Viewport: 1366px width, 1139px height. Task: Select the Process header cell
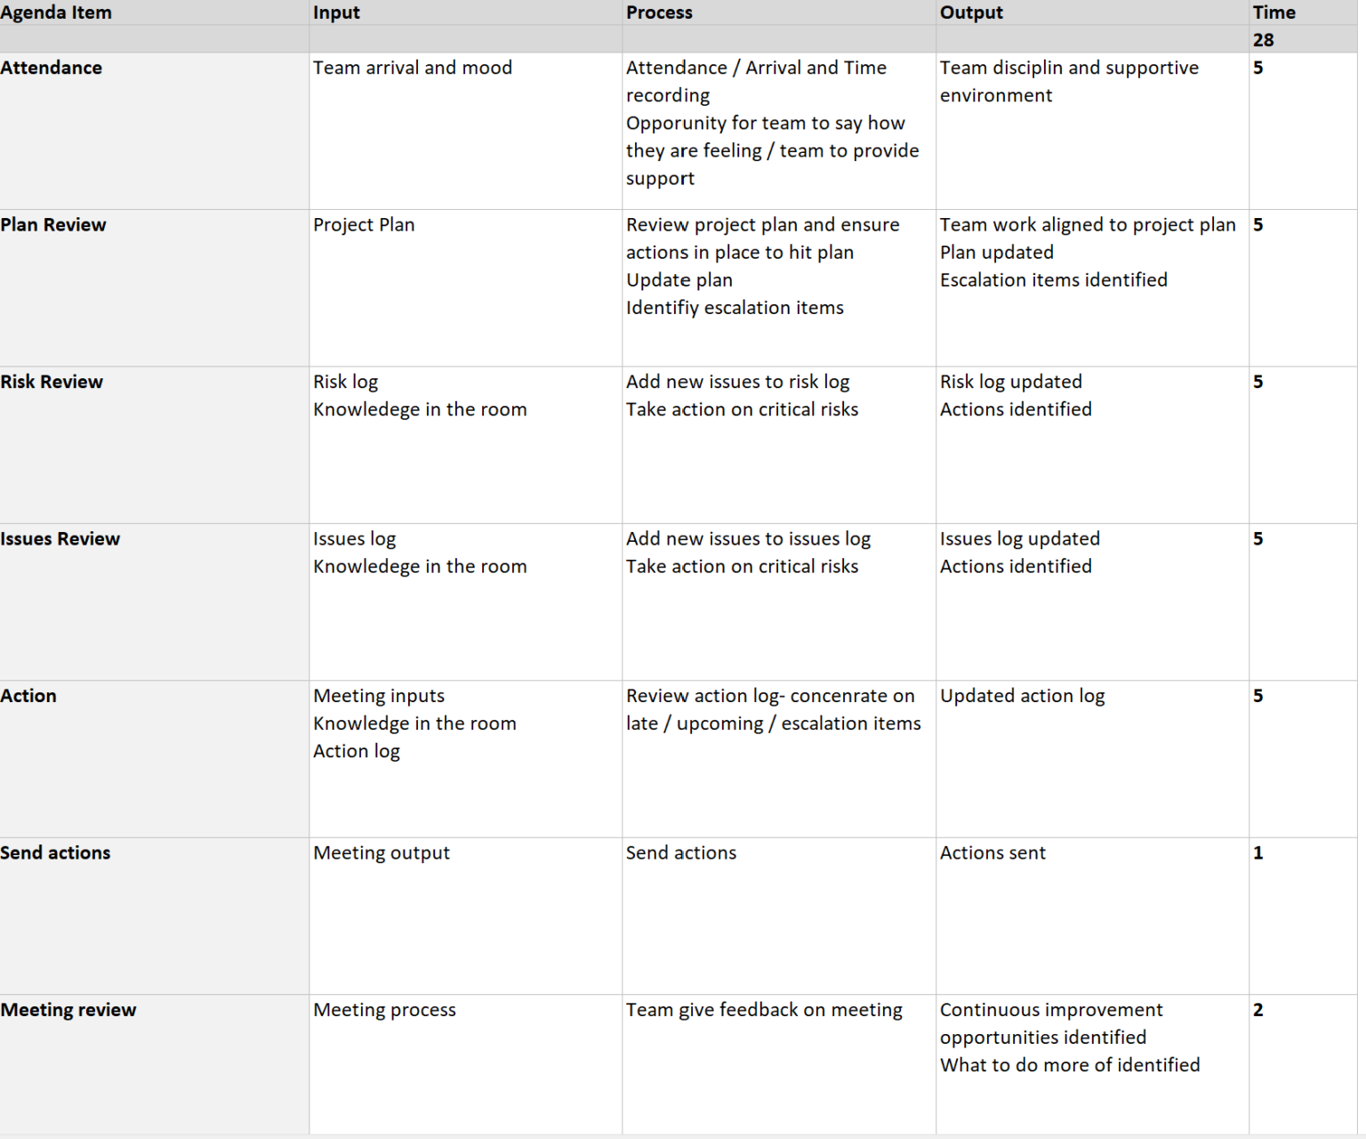(659, 12)
